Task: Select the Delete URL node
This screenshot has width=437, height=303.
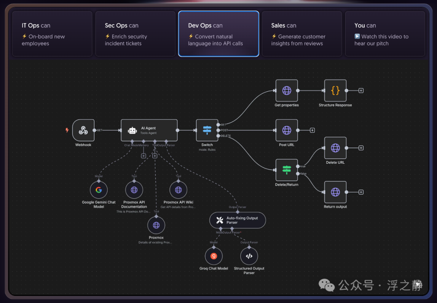Action: [335, 148]
